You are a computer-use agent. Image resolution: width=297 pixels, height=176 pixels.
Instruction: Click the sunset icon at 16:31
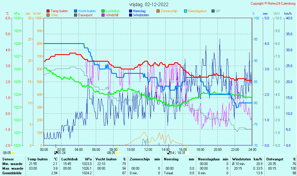click(187, 153)
